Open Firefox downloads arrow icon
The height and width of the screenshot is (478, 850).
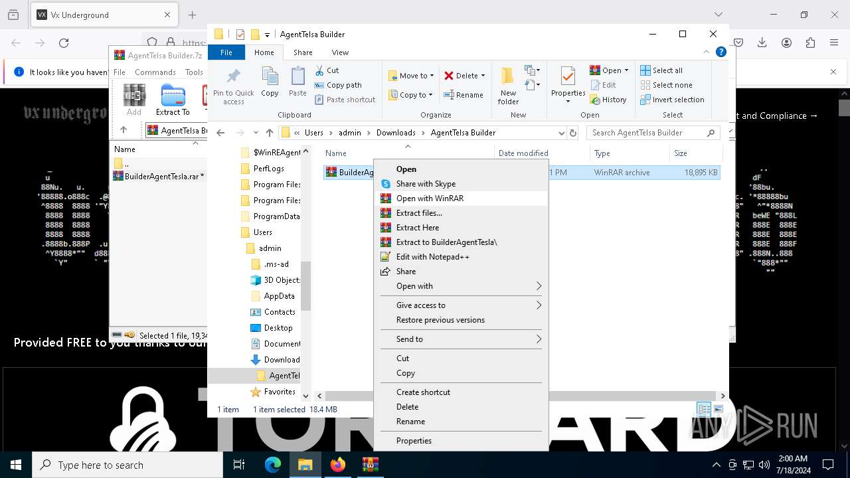[762, 42]
